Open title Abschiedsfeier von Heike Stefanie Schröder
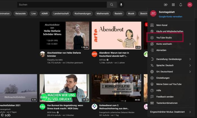The width and height of the screenshot is (197, 118). [x=64, y=55]
